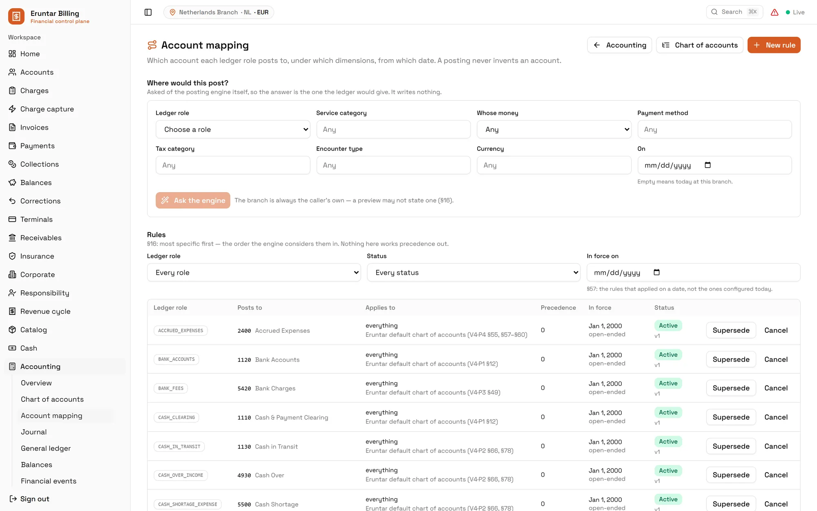The height and width of the screenshot is (511, 817).
Task: Open calendar picker in the On field
Action: [708, 165]
